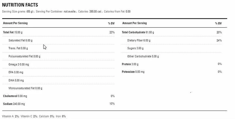Image resolution: width=235 pixels, height=119 pixels.
Task: Click the Omega 3 0.00 mg entry
Action: (20, 64)
